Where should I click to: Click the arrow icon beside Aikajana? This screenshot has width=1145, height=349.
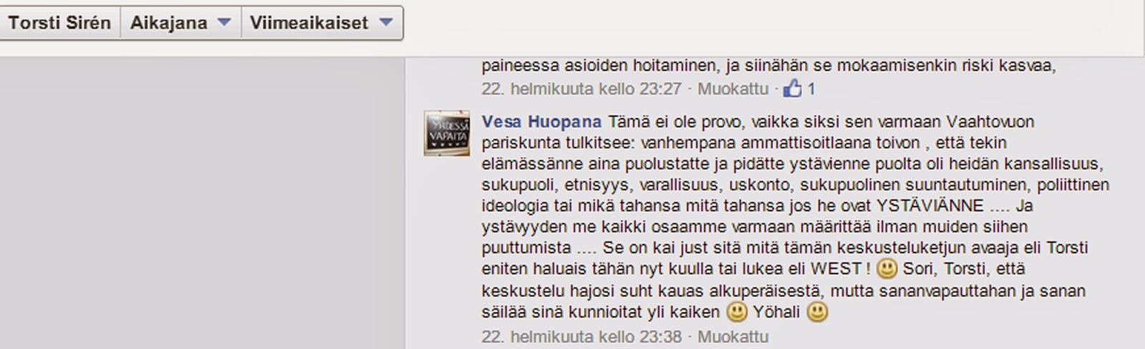224,22
